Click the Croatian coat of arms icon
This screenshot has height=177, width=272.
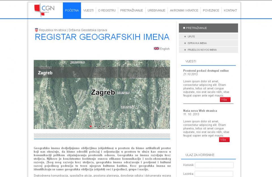pos(36,30)
